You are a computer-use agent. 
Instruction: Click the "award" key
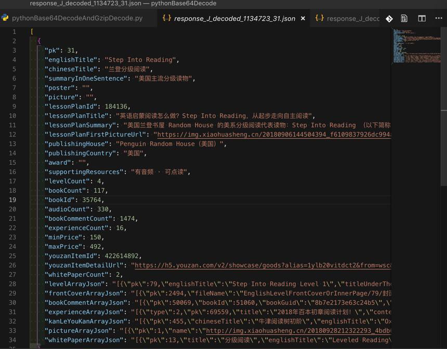(x=57, y=163)
